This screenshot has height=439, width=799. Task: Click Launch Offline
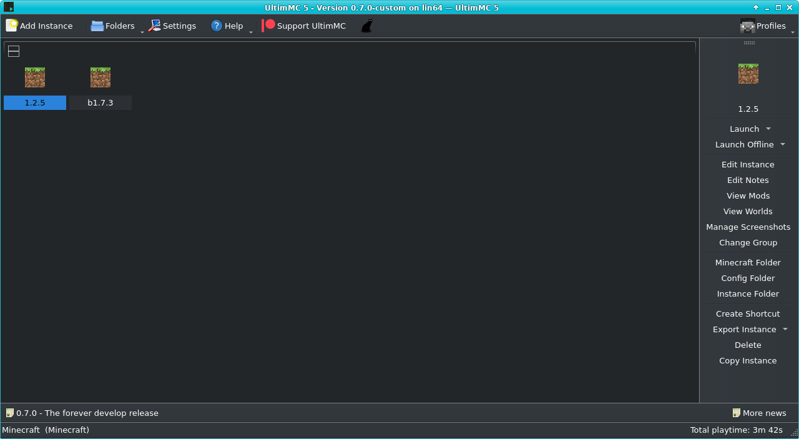(x=745, y=144)
